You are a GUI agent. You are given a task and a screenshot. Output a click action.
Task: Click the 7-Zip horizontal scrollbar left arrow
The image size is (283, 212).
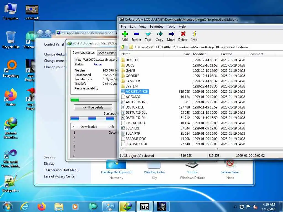click(x=122, y=149)
